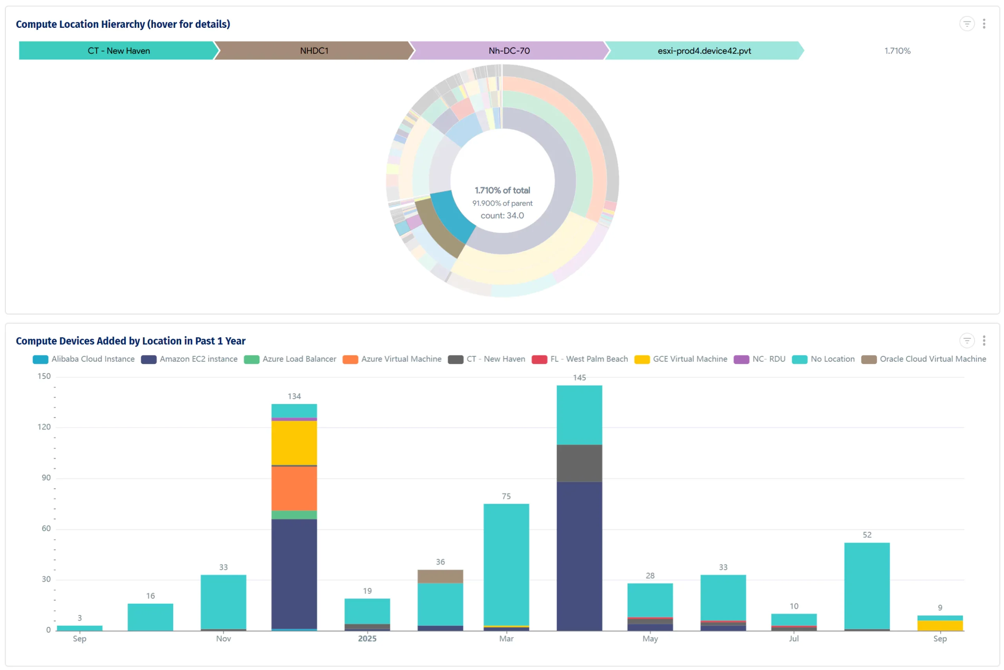Hide FL - West Palm Beach series
Image resolution: width=1004 pixels, height=670 pixels.
(x=589, y=359)
